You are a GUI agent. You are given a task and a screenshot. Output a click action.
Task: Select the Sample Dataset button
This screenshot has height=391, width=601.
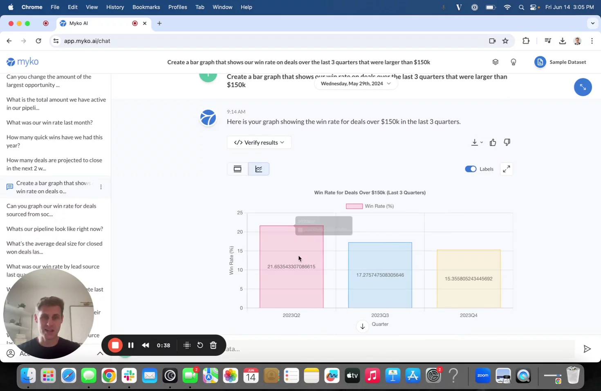(561, 62)
